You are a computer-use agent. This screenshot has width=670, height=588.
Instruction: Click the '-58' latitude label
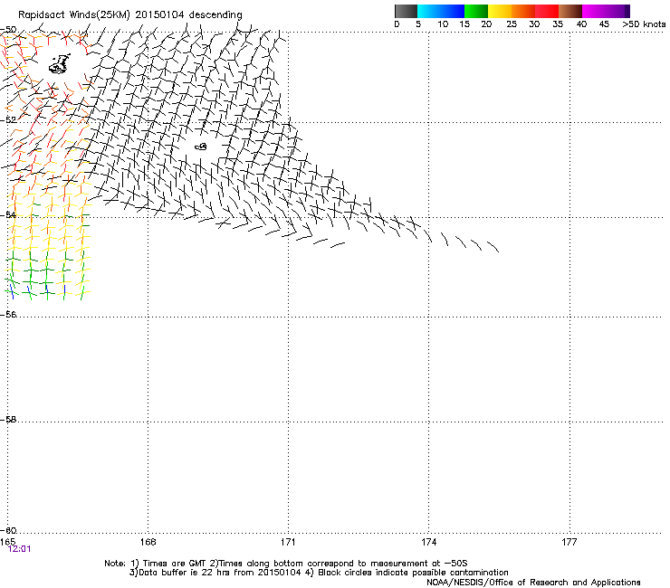8,420
